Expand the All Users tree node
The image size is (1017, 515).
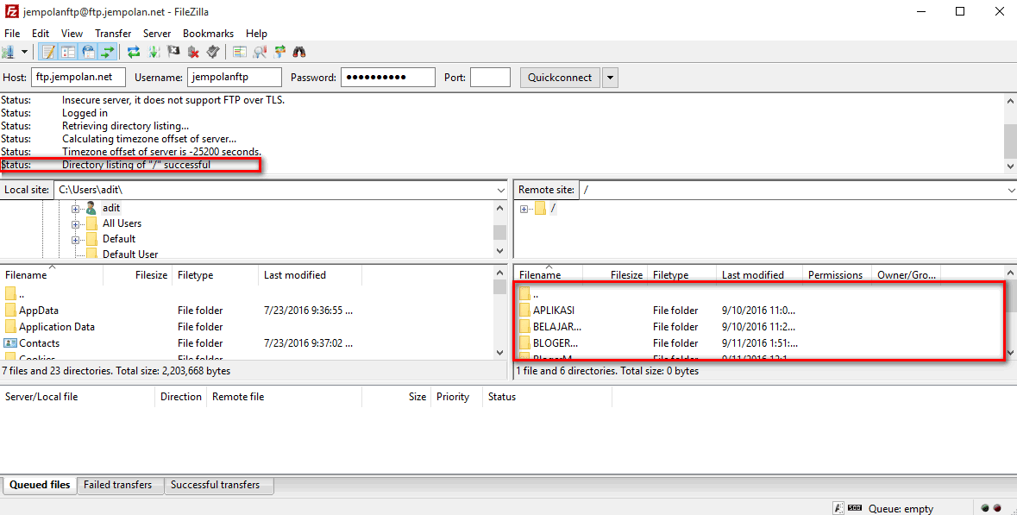[75, 224]
